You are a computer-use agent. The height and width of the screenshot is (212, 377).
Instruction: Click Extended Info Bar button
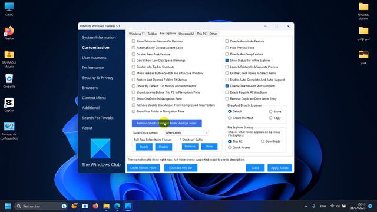click(x=181, y=168)
